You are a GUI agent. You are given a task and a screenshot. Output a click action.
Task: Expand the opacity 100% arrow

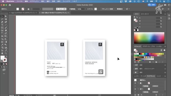coord(85,9)
